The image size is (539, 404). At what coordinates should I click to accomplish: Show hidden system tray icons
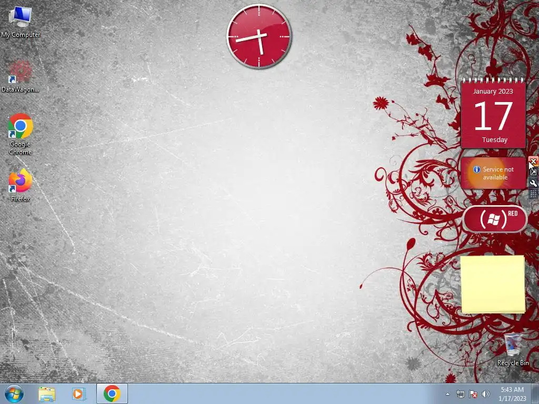[447, 394]
